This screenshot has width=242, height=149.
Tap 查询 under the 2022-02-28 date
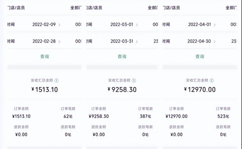coord(44,56)
